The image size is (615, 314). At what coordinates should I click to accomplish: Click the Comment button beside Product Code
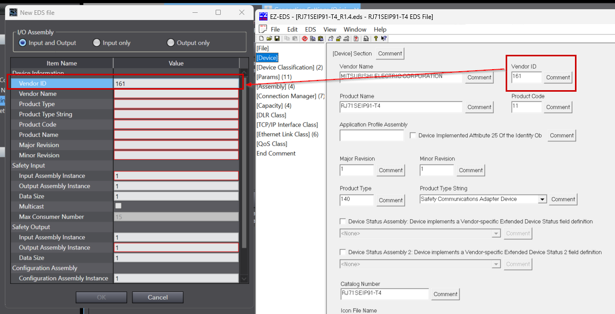[x=558, y=107]
